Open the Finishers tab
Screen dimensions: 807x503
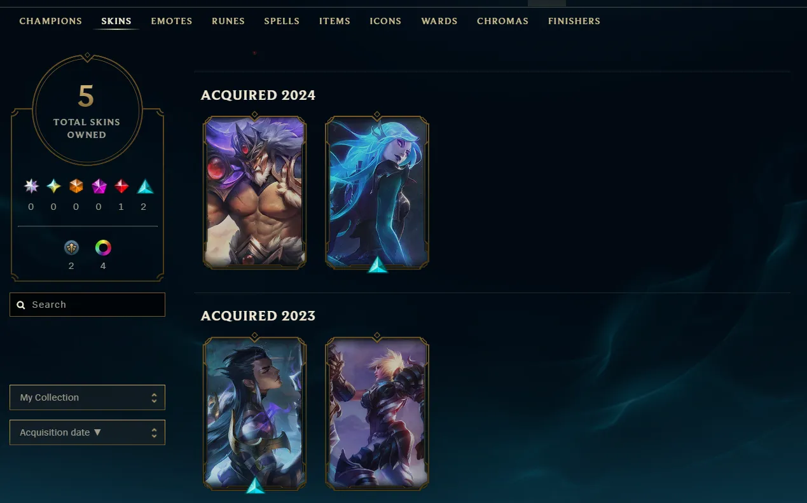[574, 21]
